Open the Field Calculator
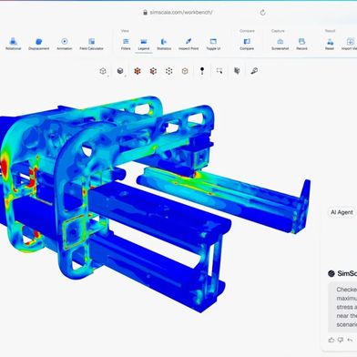 pyautogui.click(x=91, y=44)
